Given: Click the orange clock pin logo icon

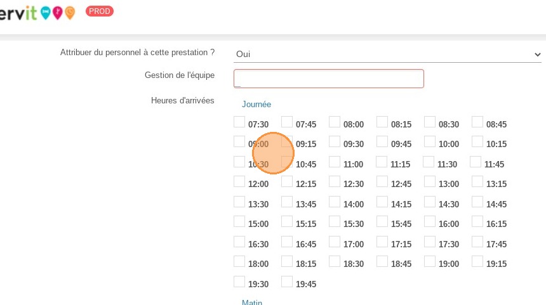Looking at the screenshot, I should pyautogui.click(x=70, y=13).
